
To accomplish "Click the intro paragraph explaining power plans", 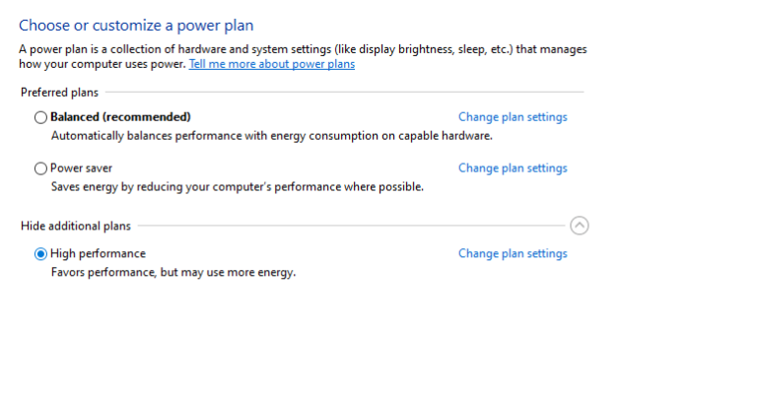I will click(303, 56).
